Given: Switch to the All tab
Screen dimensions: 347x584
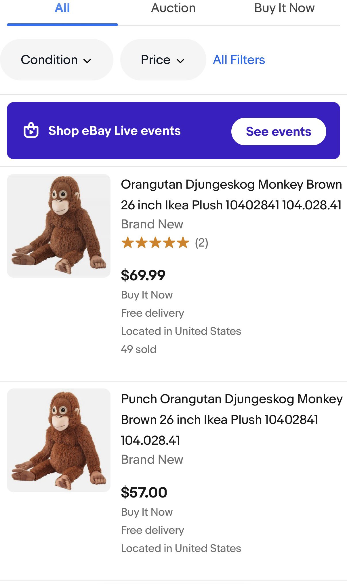Looking at the screenshot, I should (x=62, y=9).
